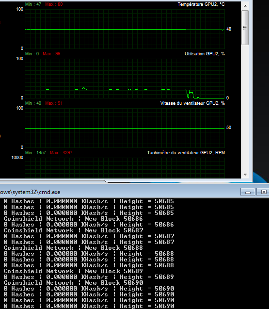Minimize the cmd.exe window
The image size is (269, 309).
coord(248,192)
